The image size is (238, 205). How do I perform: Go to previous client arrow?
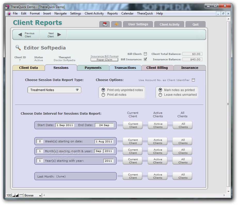pos(20,35)
